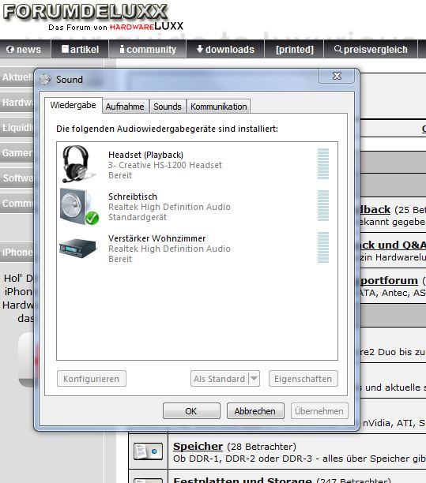Select the 'Schreibtisch' device name
Viewport: 426px width, 483px height.
[x=133, y=197]
